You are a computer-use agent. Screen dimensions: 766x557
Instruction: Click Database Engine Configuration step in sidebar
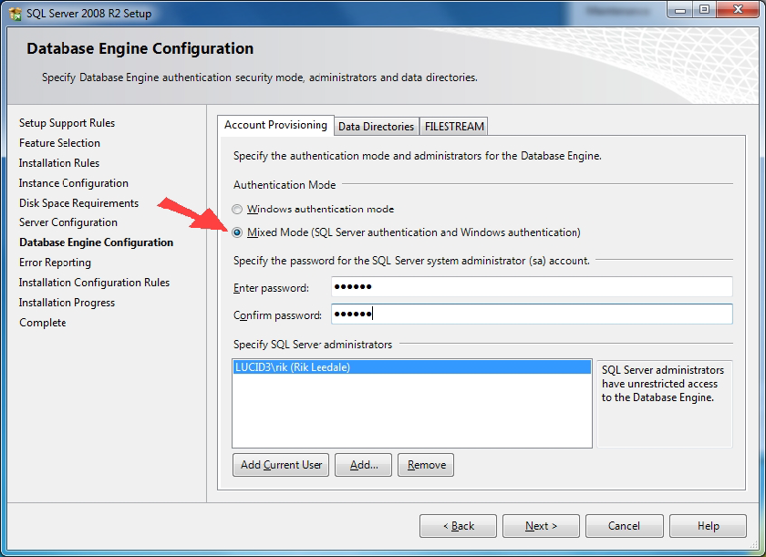click(97, 242)
